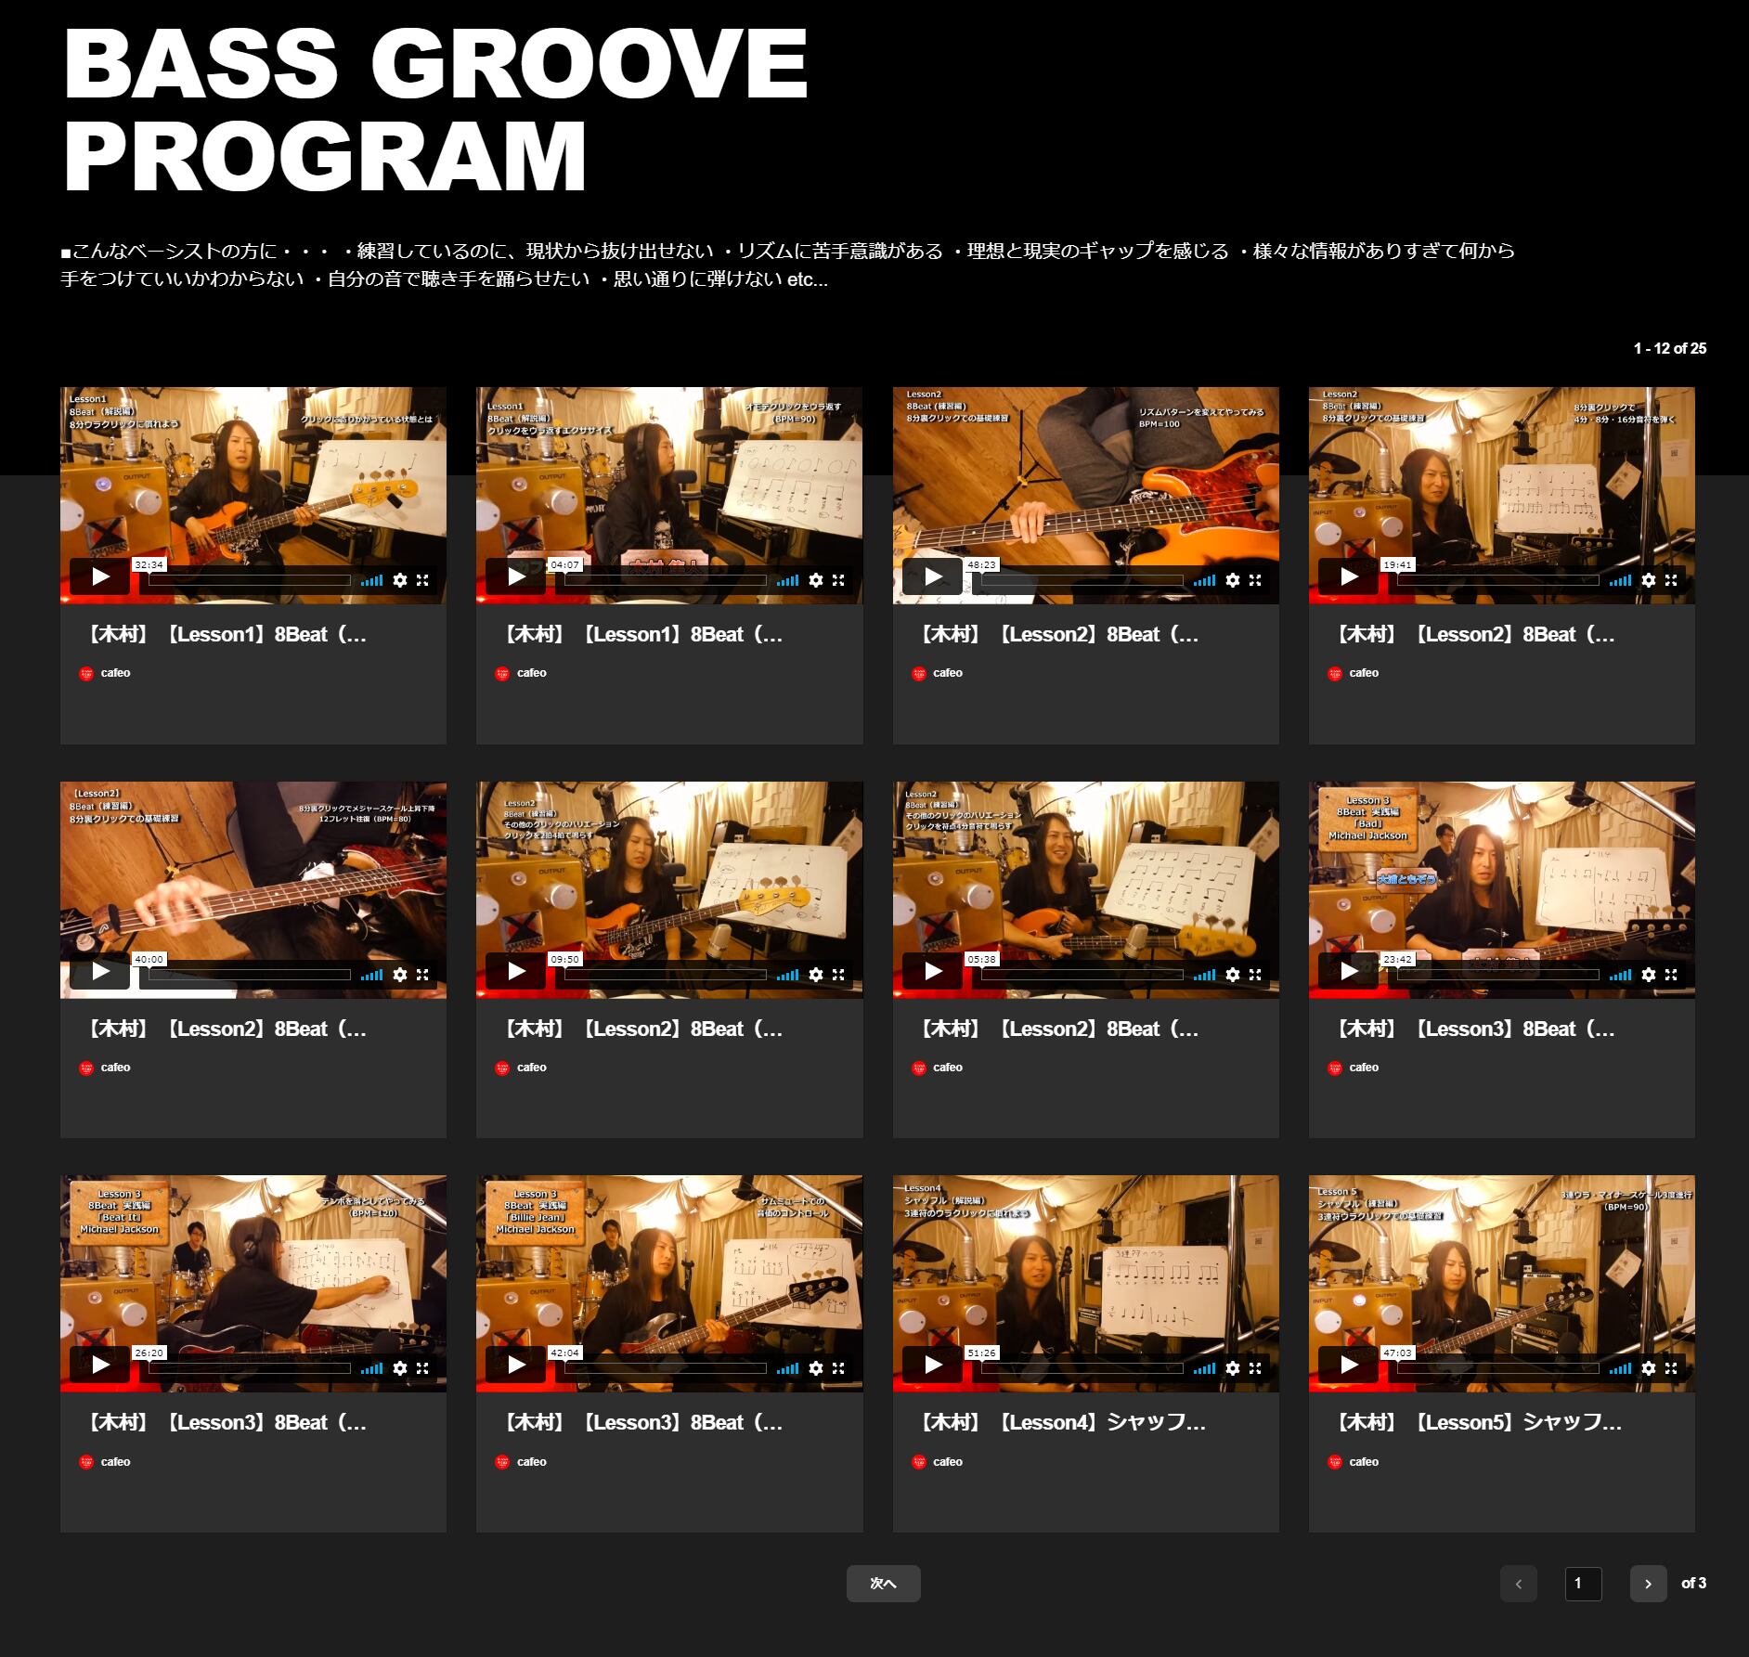This screenshot has width=1749, height=1657.
Task: Play the 23:42 Lesson3 Bad video
Action: (1349, 972)
